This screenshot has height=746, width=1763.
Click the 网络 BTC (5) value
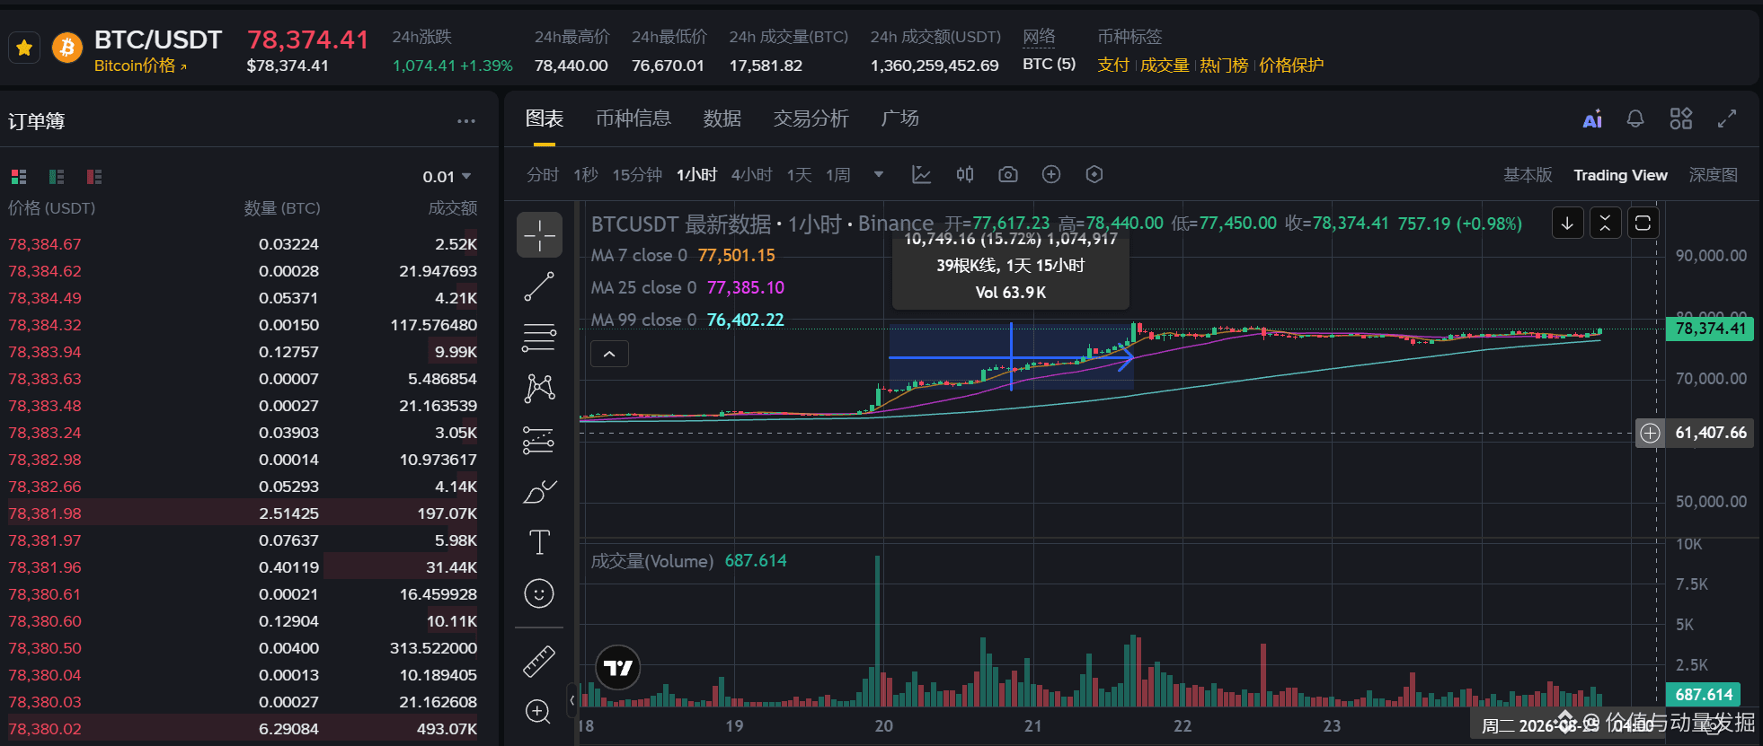[x=1049, y=65]
